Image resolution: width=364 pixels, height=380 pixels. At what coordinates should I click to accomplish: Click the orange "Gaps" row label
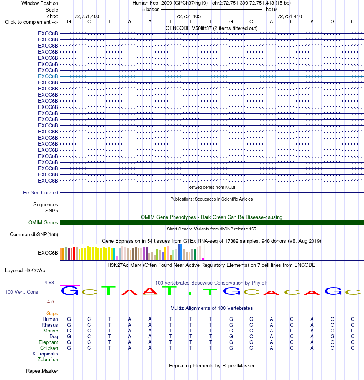click(52, 314)
